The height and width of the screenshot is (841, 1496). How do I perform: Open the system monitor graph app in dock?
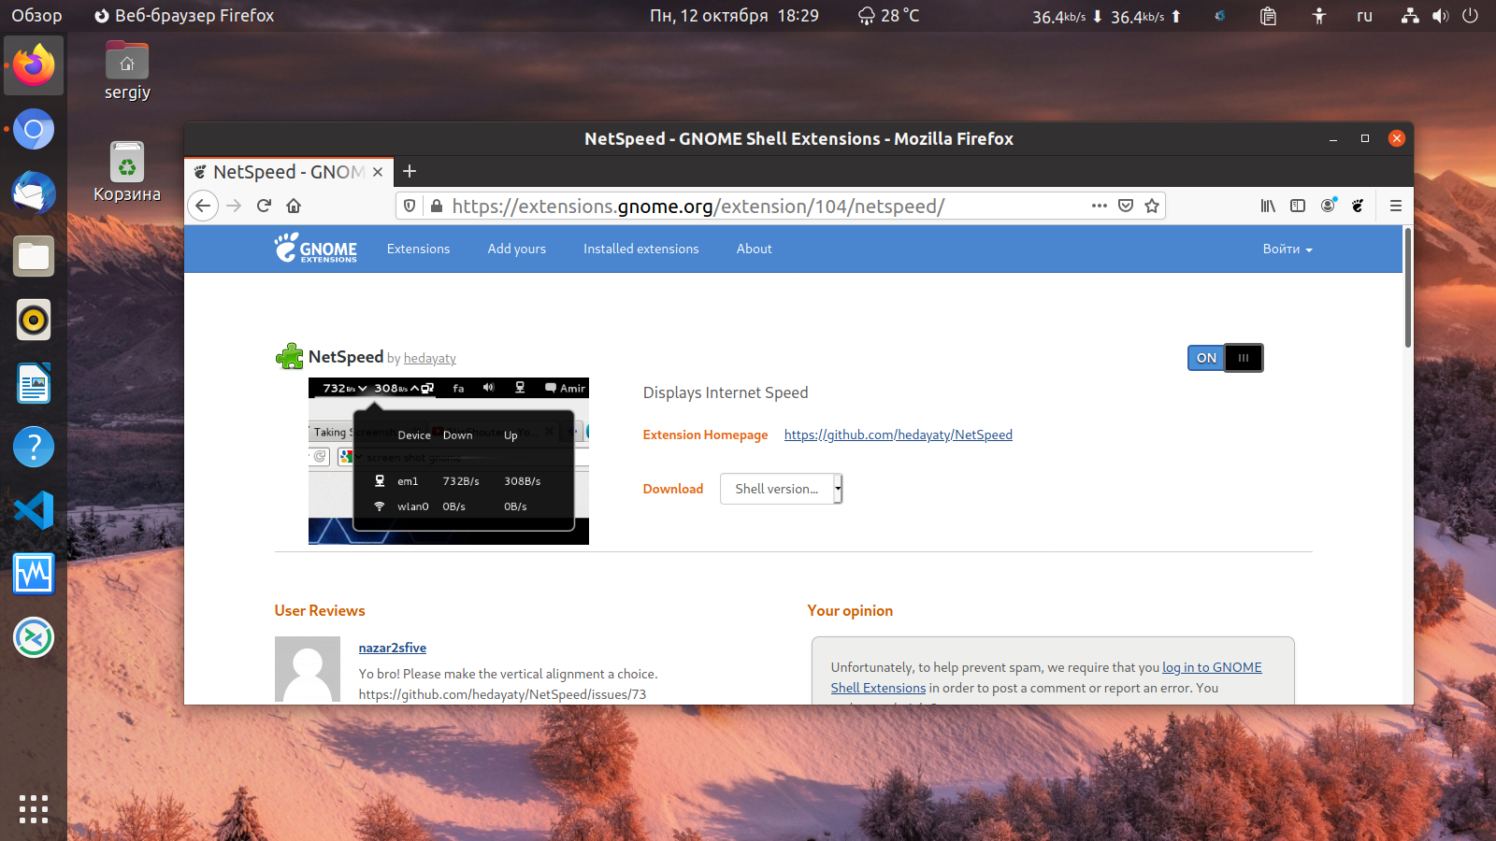pyautogui.click(x=34, y=574)
